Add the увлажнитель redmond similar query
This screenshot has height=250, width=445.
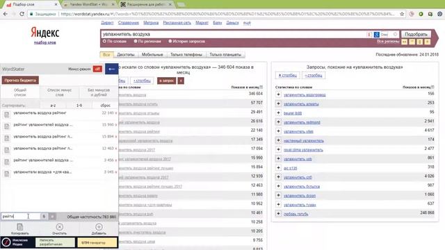pos(278,122)
